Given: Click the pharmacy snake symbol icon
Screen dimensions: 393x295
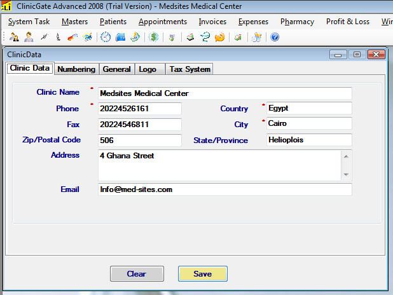Looking at the screenshot, I should pyautogui.click(x=205, y=37).
